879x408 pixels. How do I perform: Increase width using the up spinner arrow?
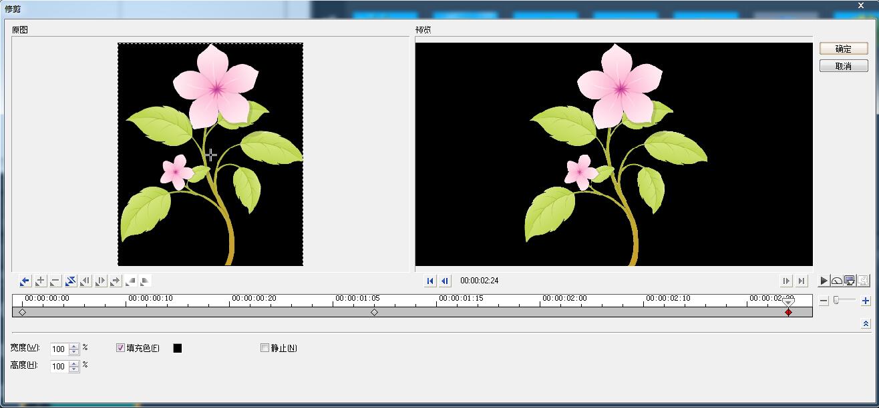point(74,346)
